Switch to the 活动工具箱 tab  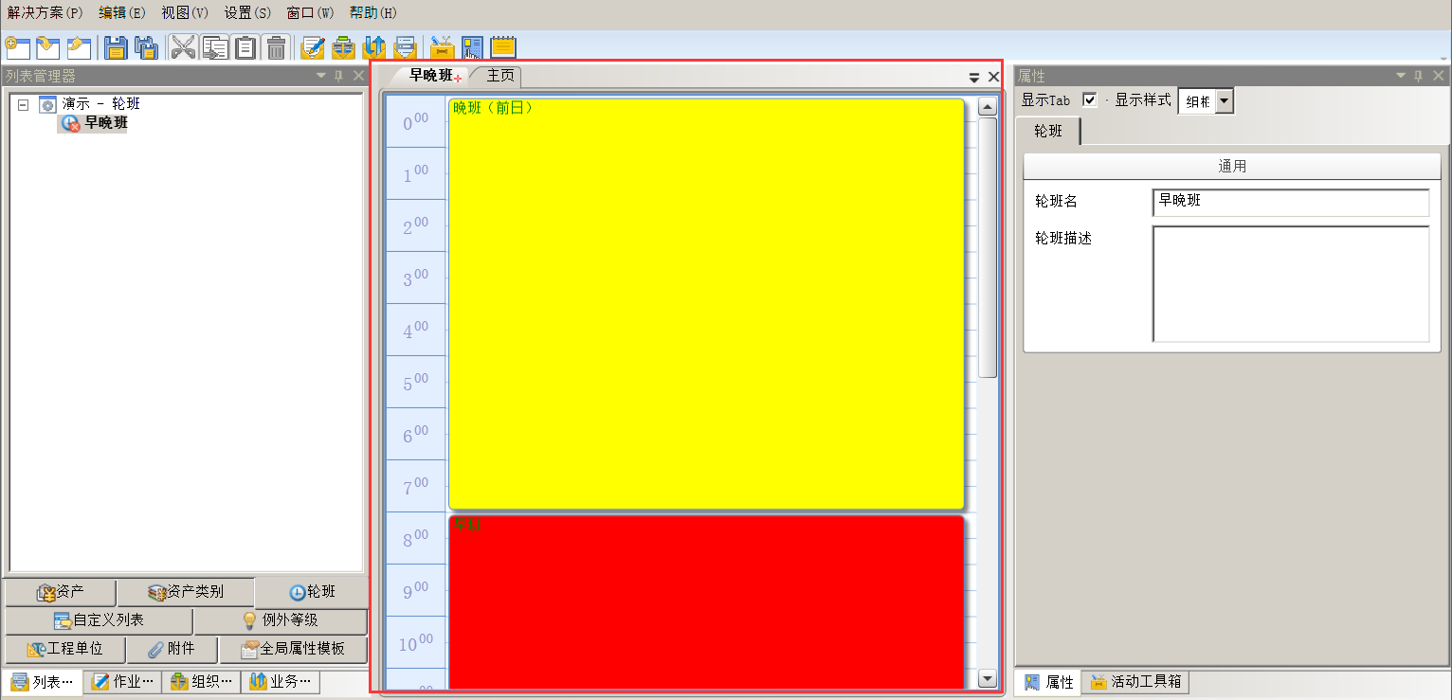[x=1135, y=682]
